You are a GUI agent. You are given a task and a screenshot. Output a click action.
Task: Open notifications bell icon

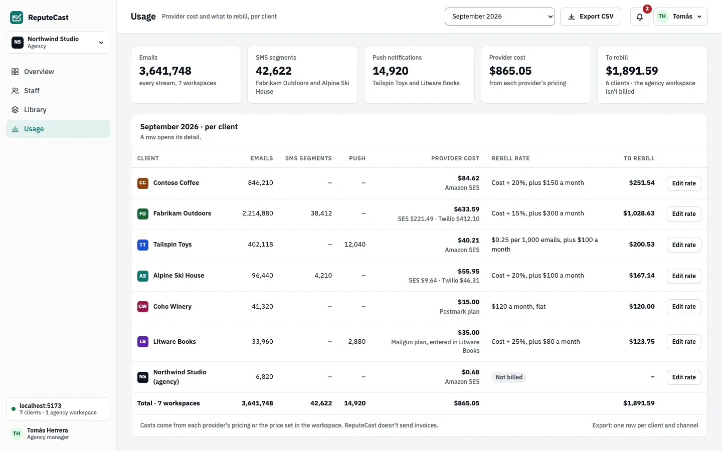click(x=640, y=17)
